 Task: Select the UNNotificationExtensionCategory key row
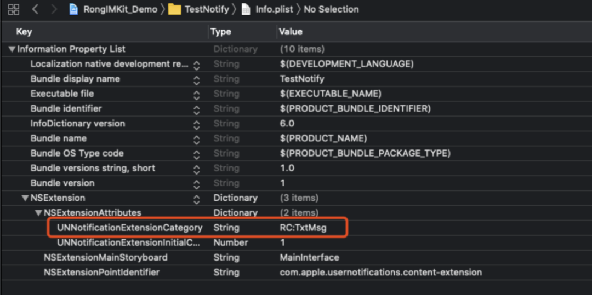129,228
